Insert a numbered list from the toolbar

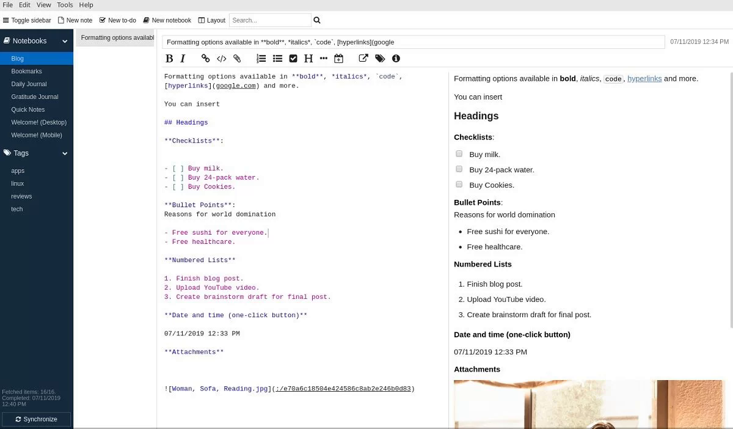coord(261,59)
